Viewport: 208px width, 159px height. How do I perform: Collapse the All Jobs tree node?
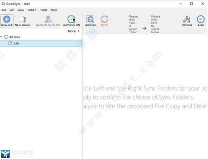(x=1, y=37)
